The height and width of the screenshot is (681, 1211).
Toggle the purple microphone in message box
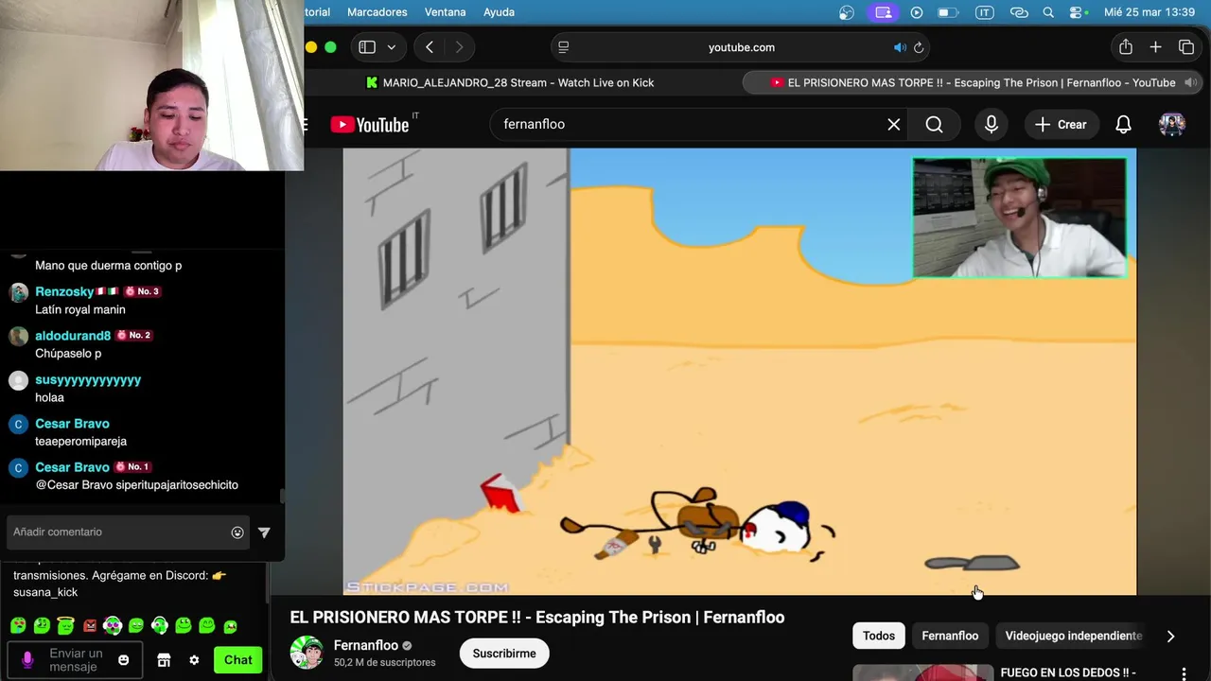[27, 659]
